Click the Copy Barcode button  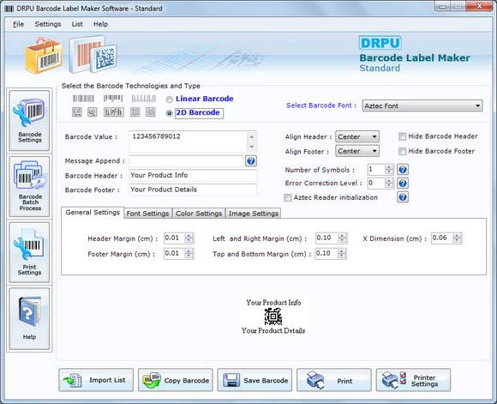[176, 380]
